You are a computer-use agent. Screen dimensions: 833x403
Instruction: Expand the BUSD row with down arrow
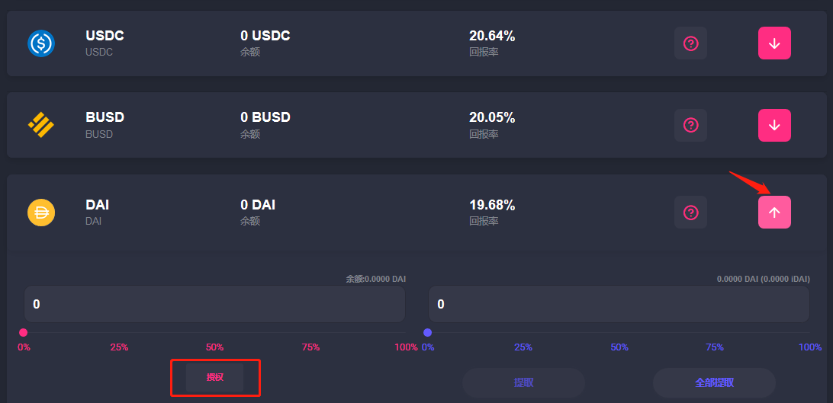(x=774, y=125)
